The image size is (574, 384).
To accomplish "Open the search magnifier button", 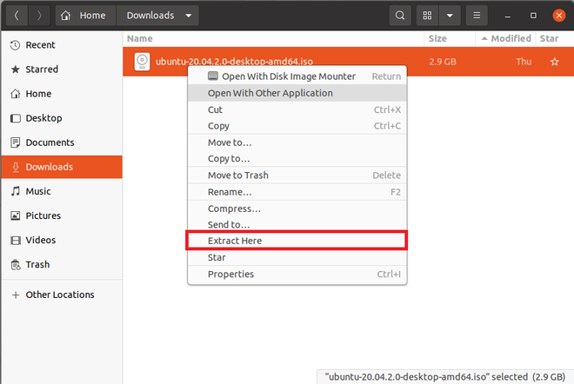I will (400, 16).
